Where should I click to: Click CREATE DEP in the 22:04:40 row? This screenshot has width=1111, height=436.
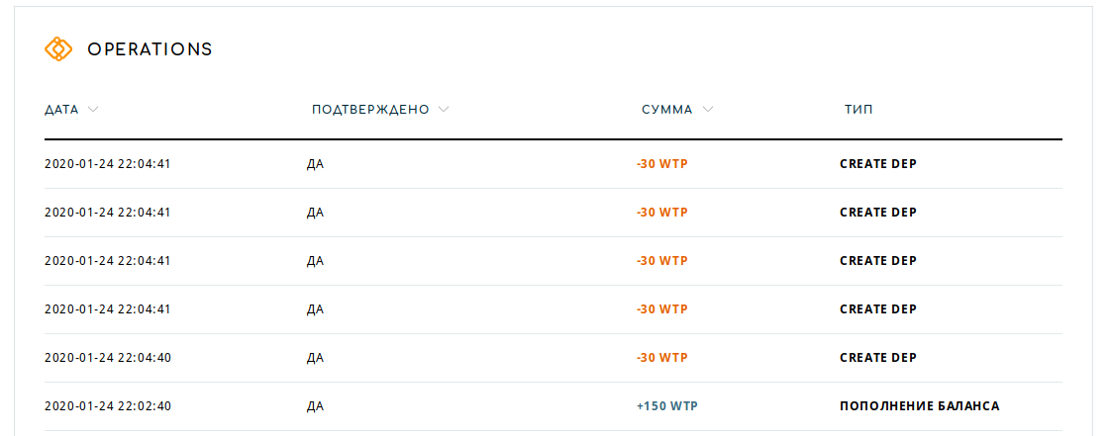878,358
